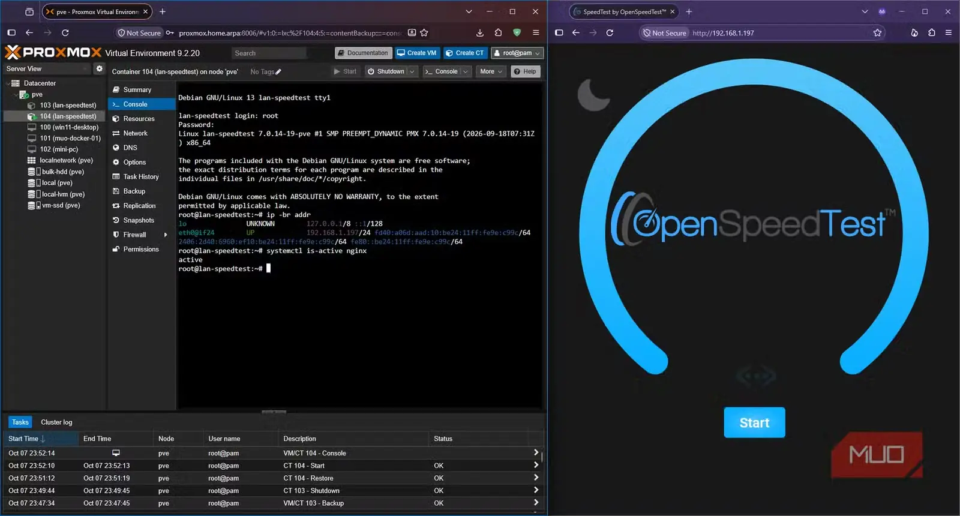Toggle sidebar in Proxmox browser window
This screenshot has width=960, height=516.
tap(11, 32)
